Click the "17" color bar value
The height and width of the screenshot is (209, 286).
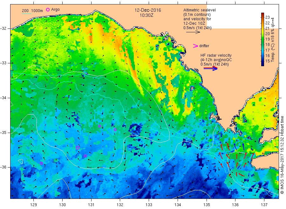click(x=267, y=50)
